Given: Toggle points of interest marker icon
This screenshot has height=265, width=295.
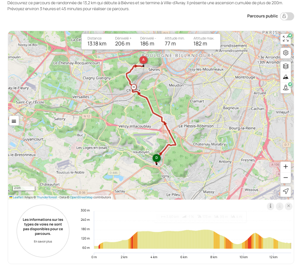Looking at the screenshot, I should 286,87.
